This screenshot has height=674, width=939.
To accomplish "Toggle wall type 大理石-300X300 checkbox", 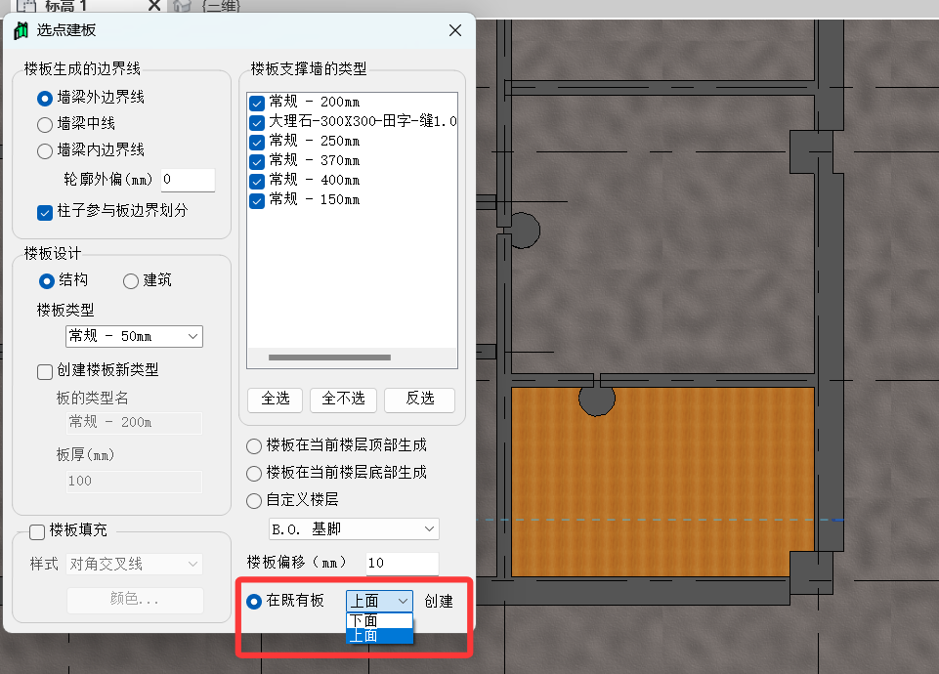I will (257, 123).
